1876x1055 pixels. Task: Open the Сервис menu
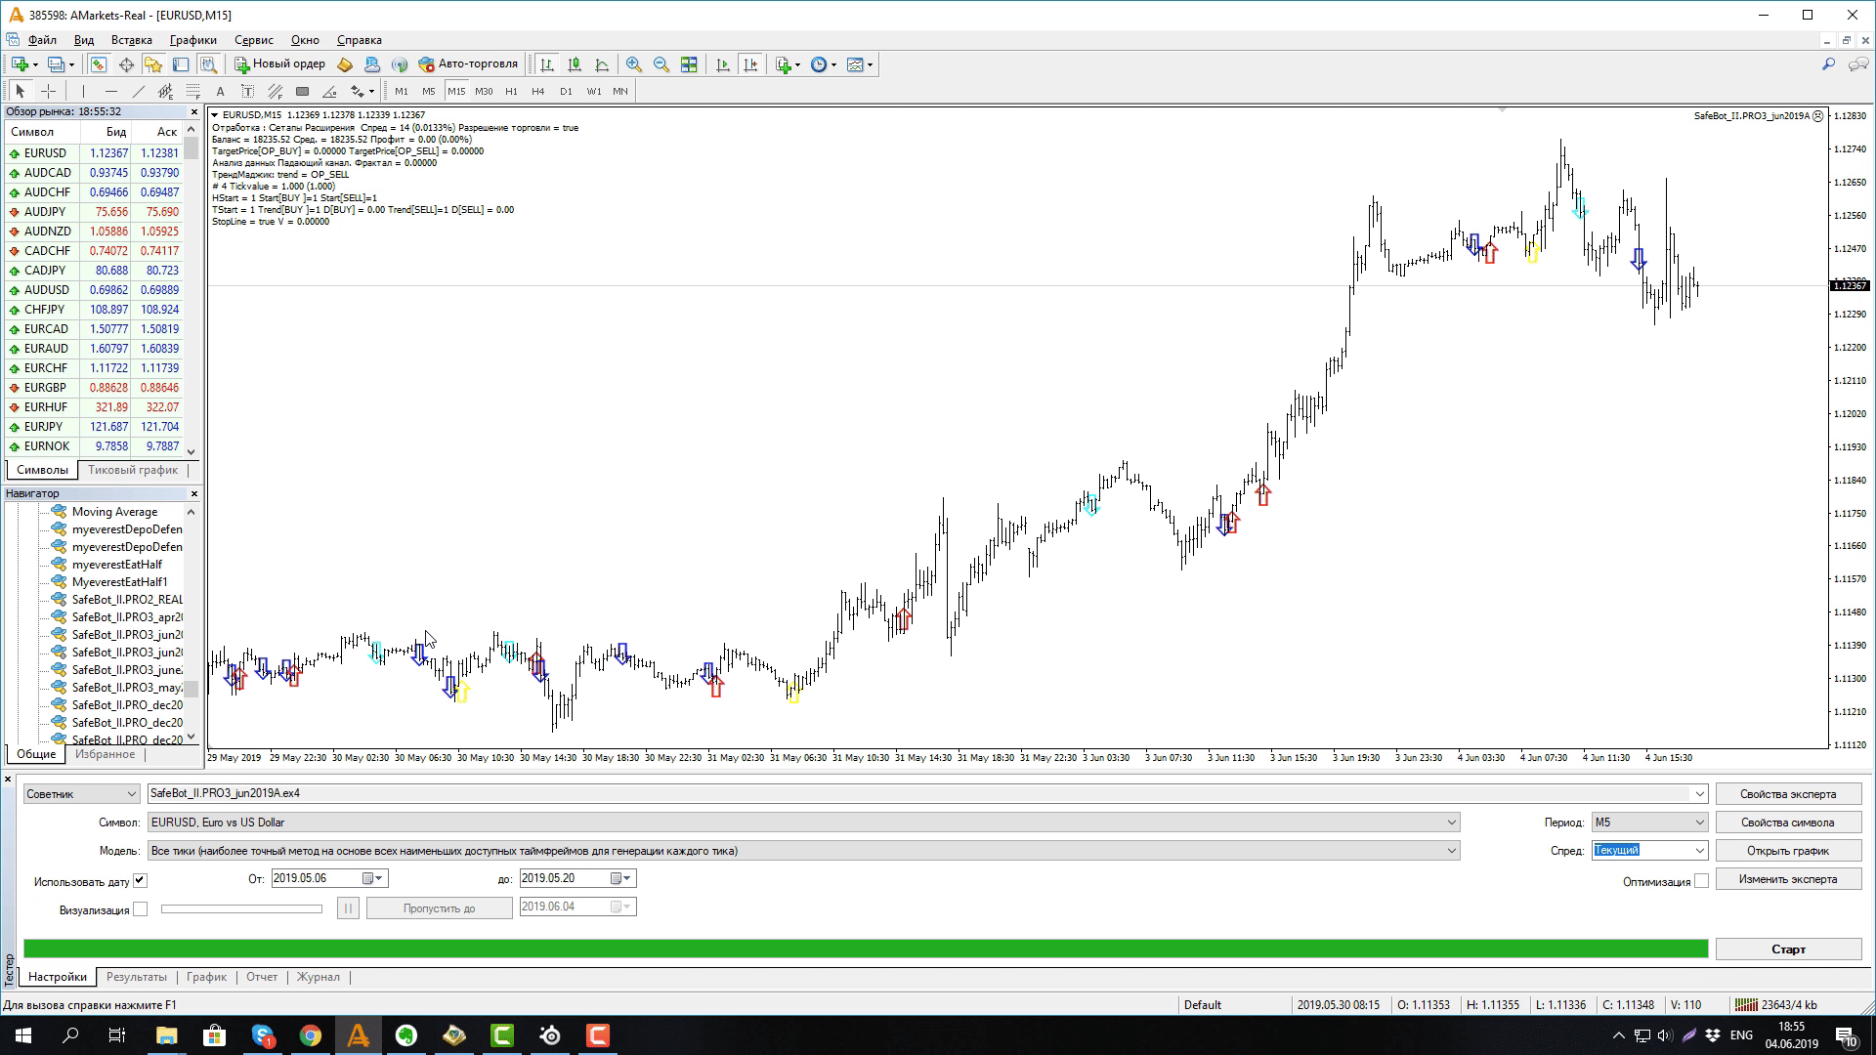tap(253, 40)
